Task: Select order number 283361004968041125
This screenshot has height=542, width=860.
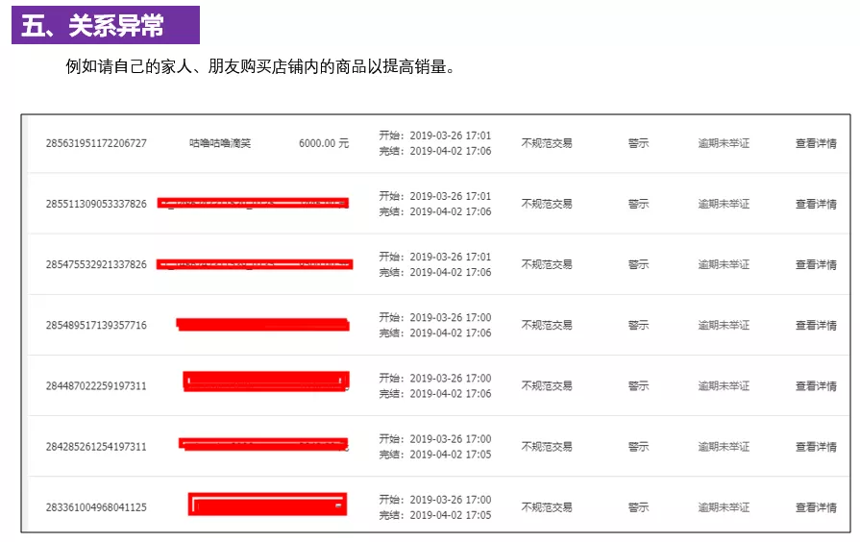Action: [x=96, y=507]
